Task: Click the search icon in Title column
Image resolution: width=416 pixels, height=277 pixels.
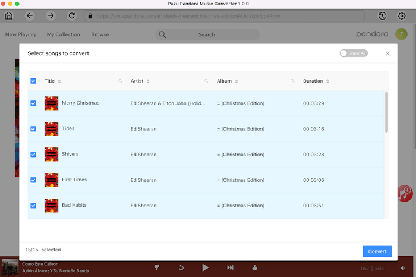Action: click(120, 81)
